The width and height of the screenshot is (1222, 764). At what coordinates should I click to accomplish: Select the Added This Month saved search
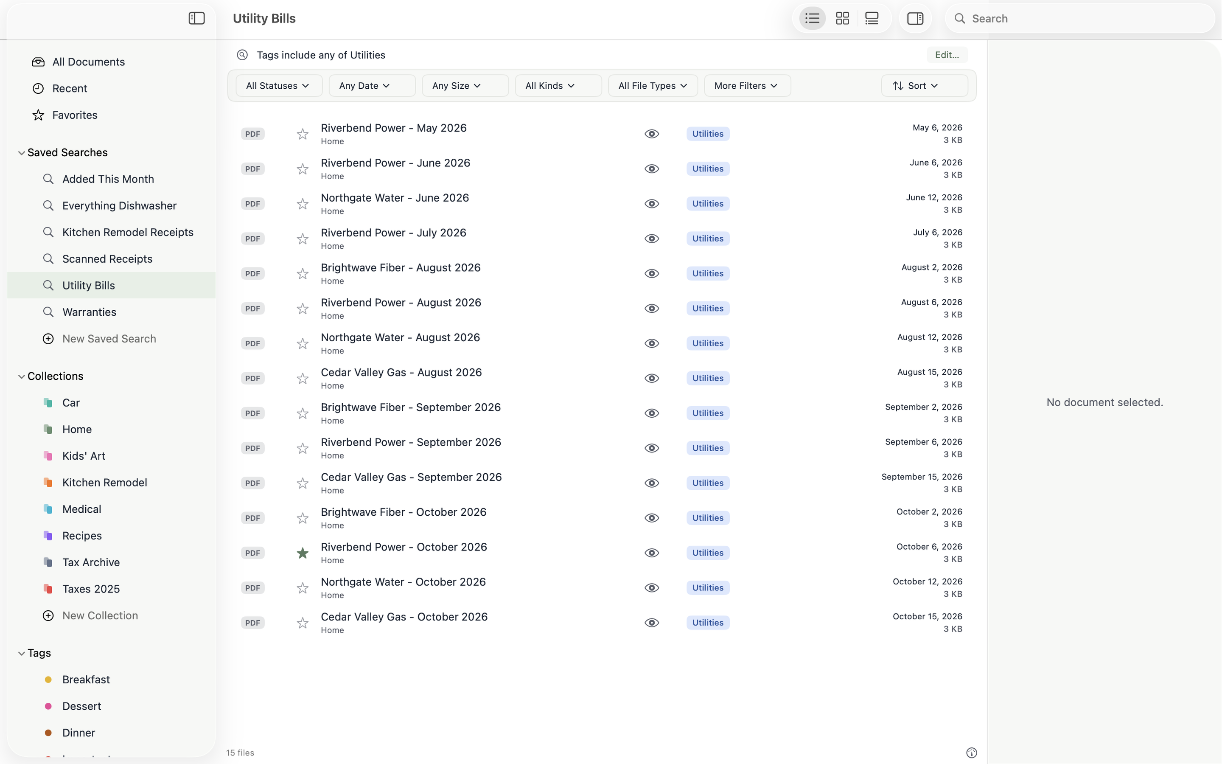tap(111, 179)
